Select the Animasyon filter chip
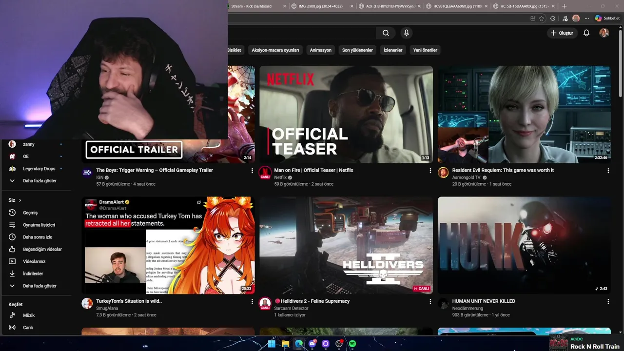Image resolution: width=624 pixels, height=351 pixels. (321, 50)
